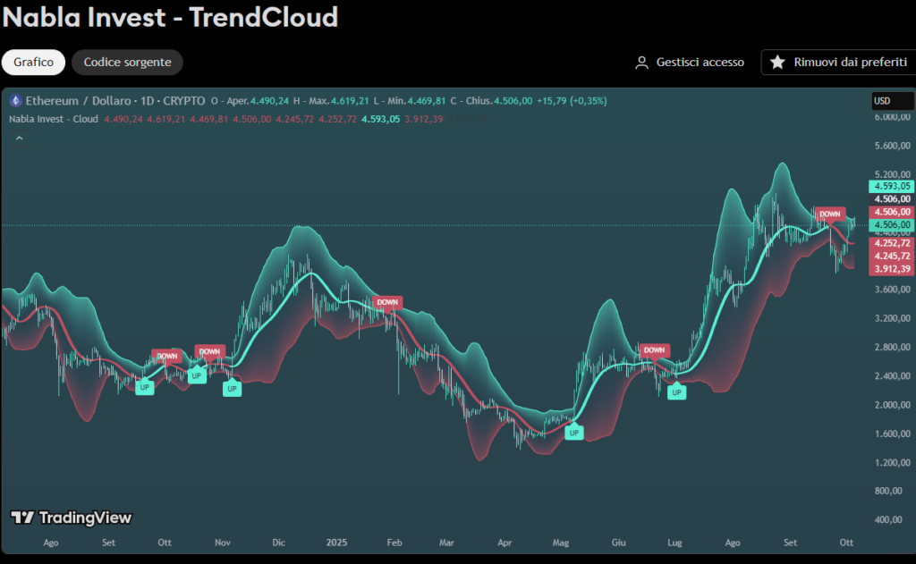Select the Grafico tab

pyautogui.click(x=33, y=63)
